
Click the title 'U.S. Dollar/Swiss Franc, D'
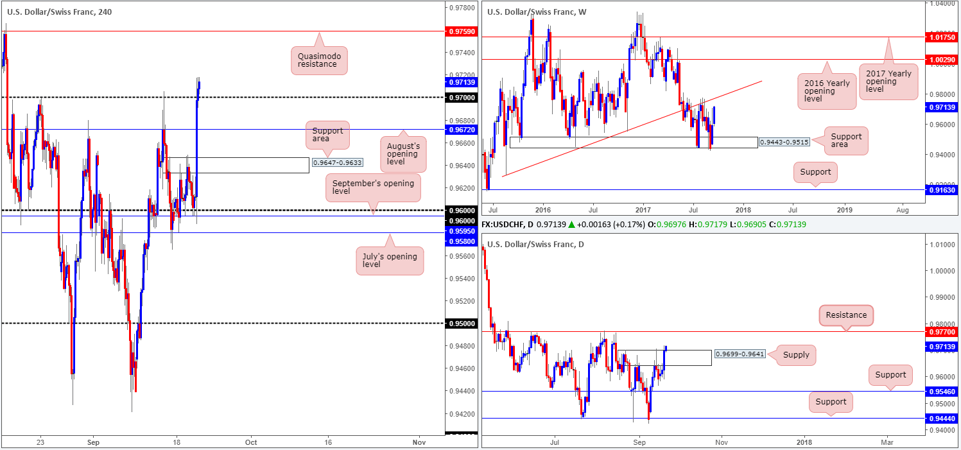tap(537, 244)
